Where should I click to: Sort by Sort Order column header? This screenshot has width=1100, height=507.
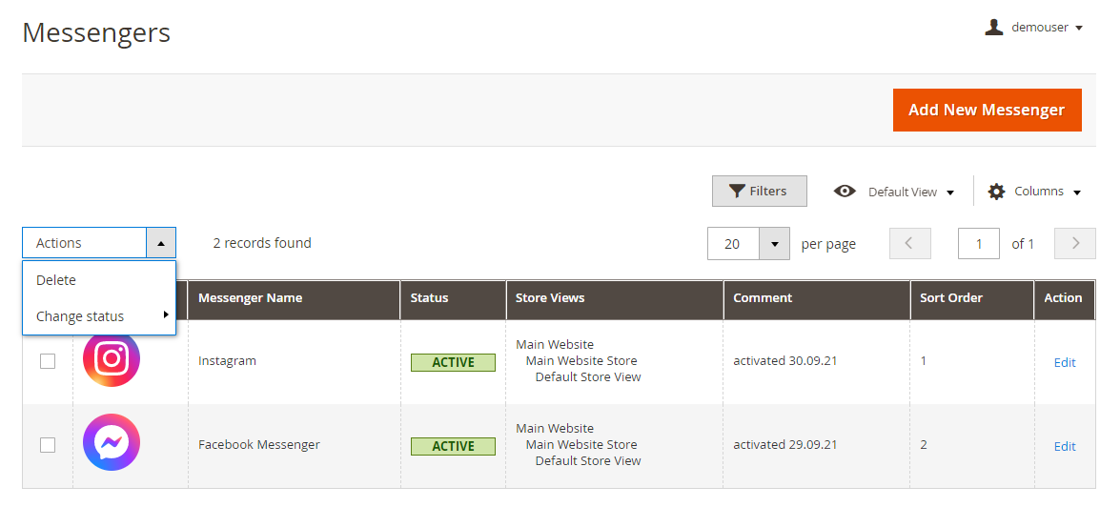[953, 298]
